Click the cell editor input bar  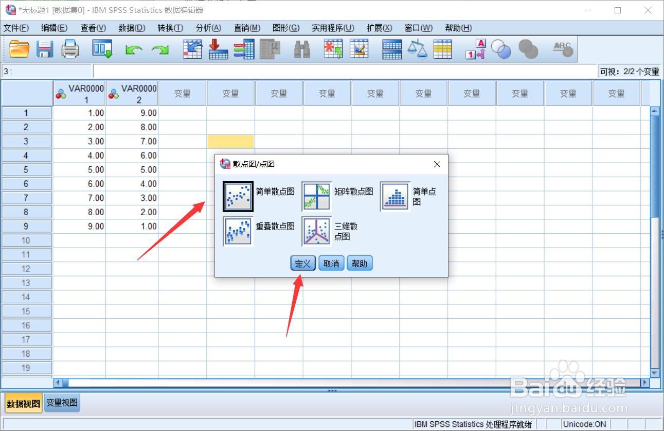point(345,71)
